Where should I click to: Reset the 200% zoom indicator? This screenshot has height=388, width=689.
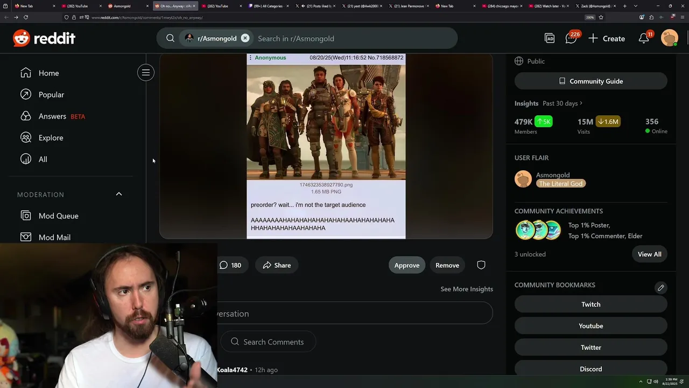(590, 17)
